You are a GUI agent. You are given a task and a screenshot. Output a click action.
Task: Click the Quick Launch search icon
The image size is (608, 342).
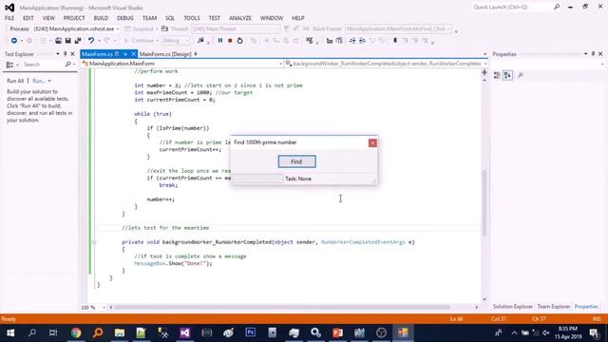click(x=557, y=7)
